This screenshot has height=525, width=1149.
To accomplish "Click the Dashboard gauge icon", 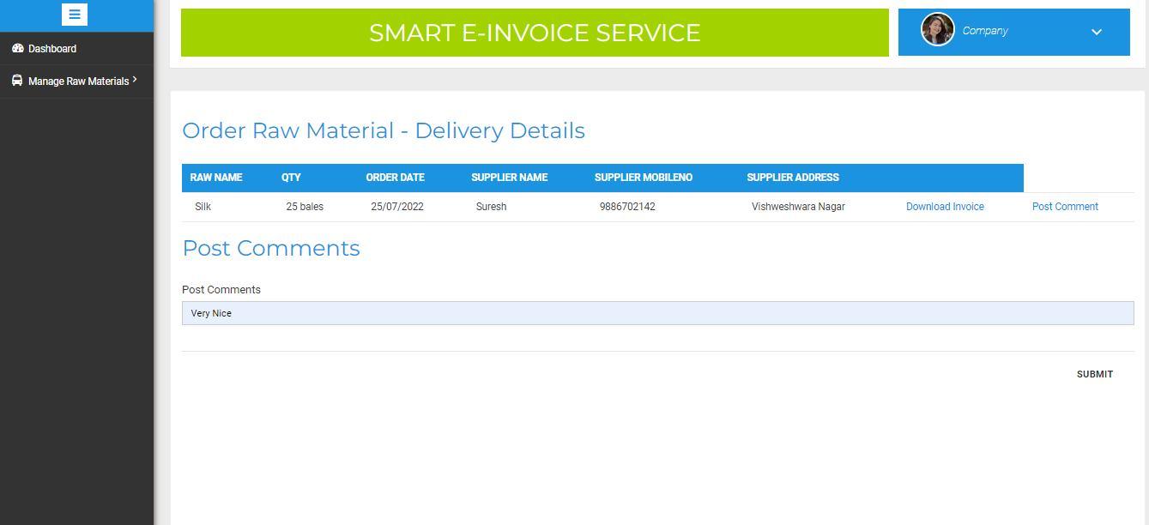I will point(17,48).
